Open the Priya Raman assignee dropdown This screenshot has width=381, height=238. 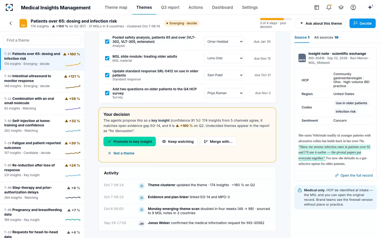tap(224, 93)
